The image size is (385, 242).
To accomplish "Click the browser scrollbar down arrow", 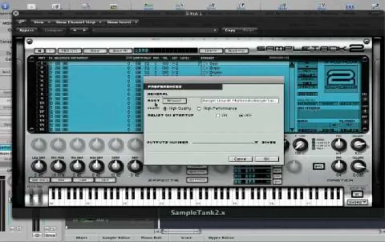I will pyautogui.click(x=292, y=129).
